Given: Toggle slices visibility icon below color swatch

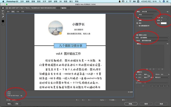Looking at the screenshot, I should click(3, 25).
